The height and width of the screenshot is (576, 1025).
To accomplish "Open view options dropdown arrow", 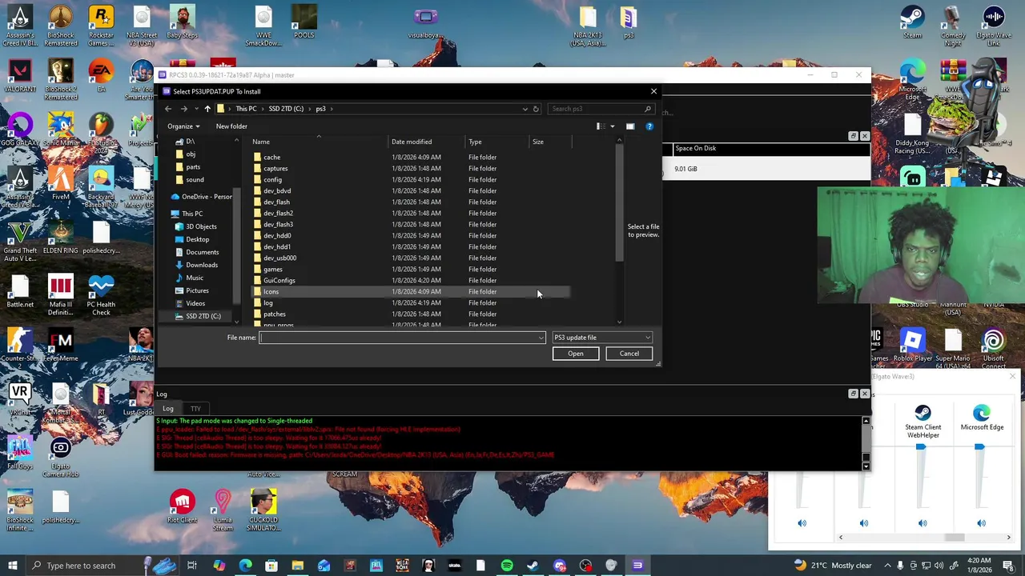I will click(613, 126).
